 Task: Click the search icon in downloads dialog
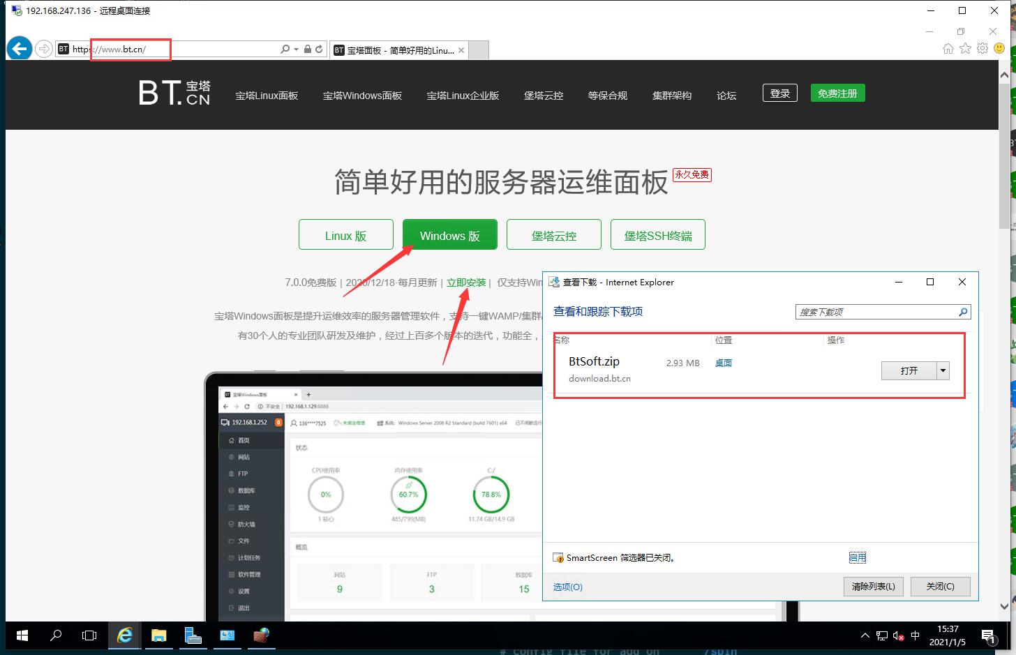[x=963, y=312]
